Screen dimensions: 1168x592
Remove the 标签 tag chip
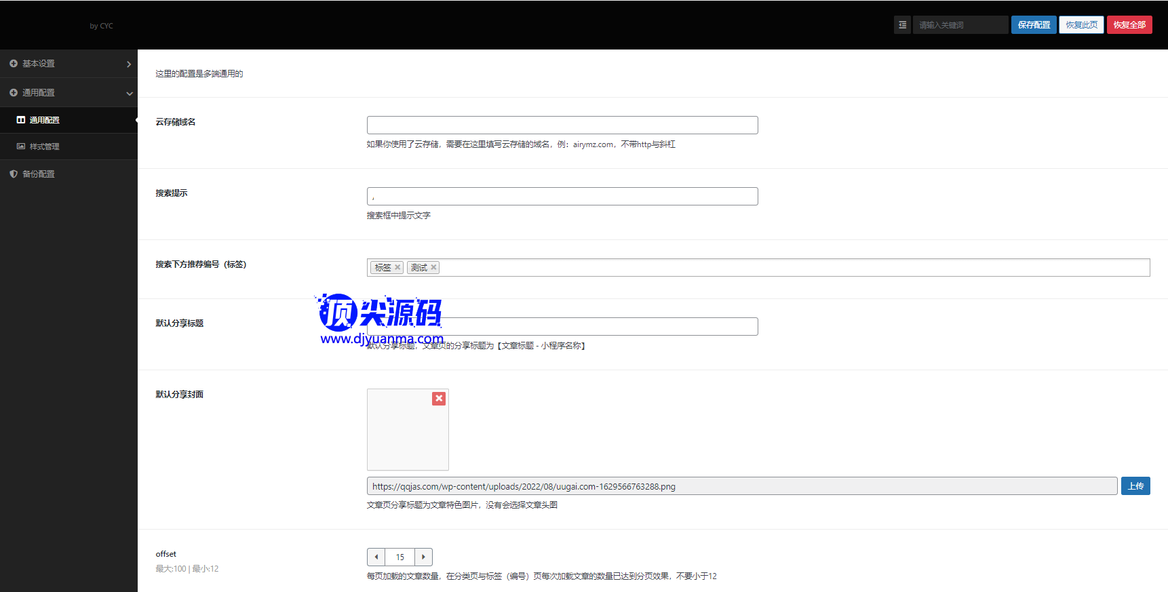click(397, 268)
